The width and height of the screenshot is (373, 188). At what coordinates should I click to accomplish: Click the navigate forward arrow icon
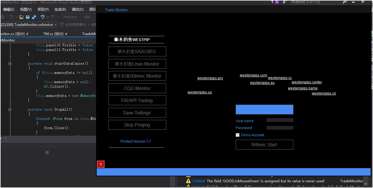2,17
